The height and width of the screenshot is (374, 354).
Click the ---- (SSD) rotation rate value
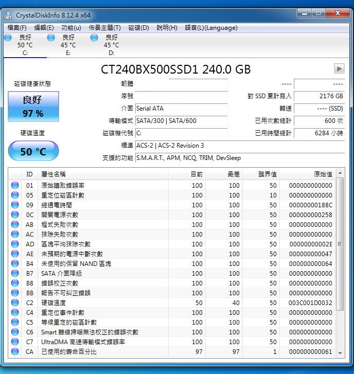pyautogui.click(x=320, y=109)
